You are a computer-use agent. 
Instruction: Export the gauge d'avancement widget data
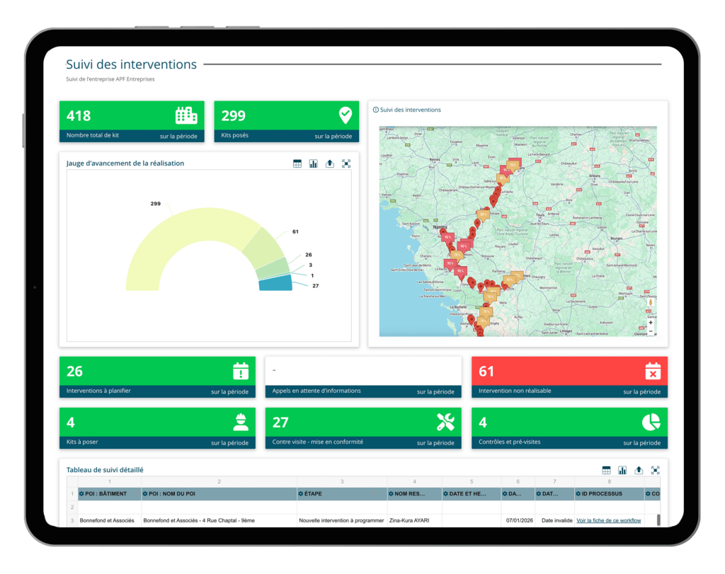[330, 163]
